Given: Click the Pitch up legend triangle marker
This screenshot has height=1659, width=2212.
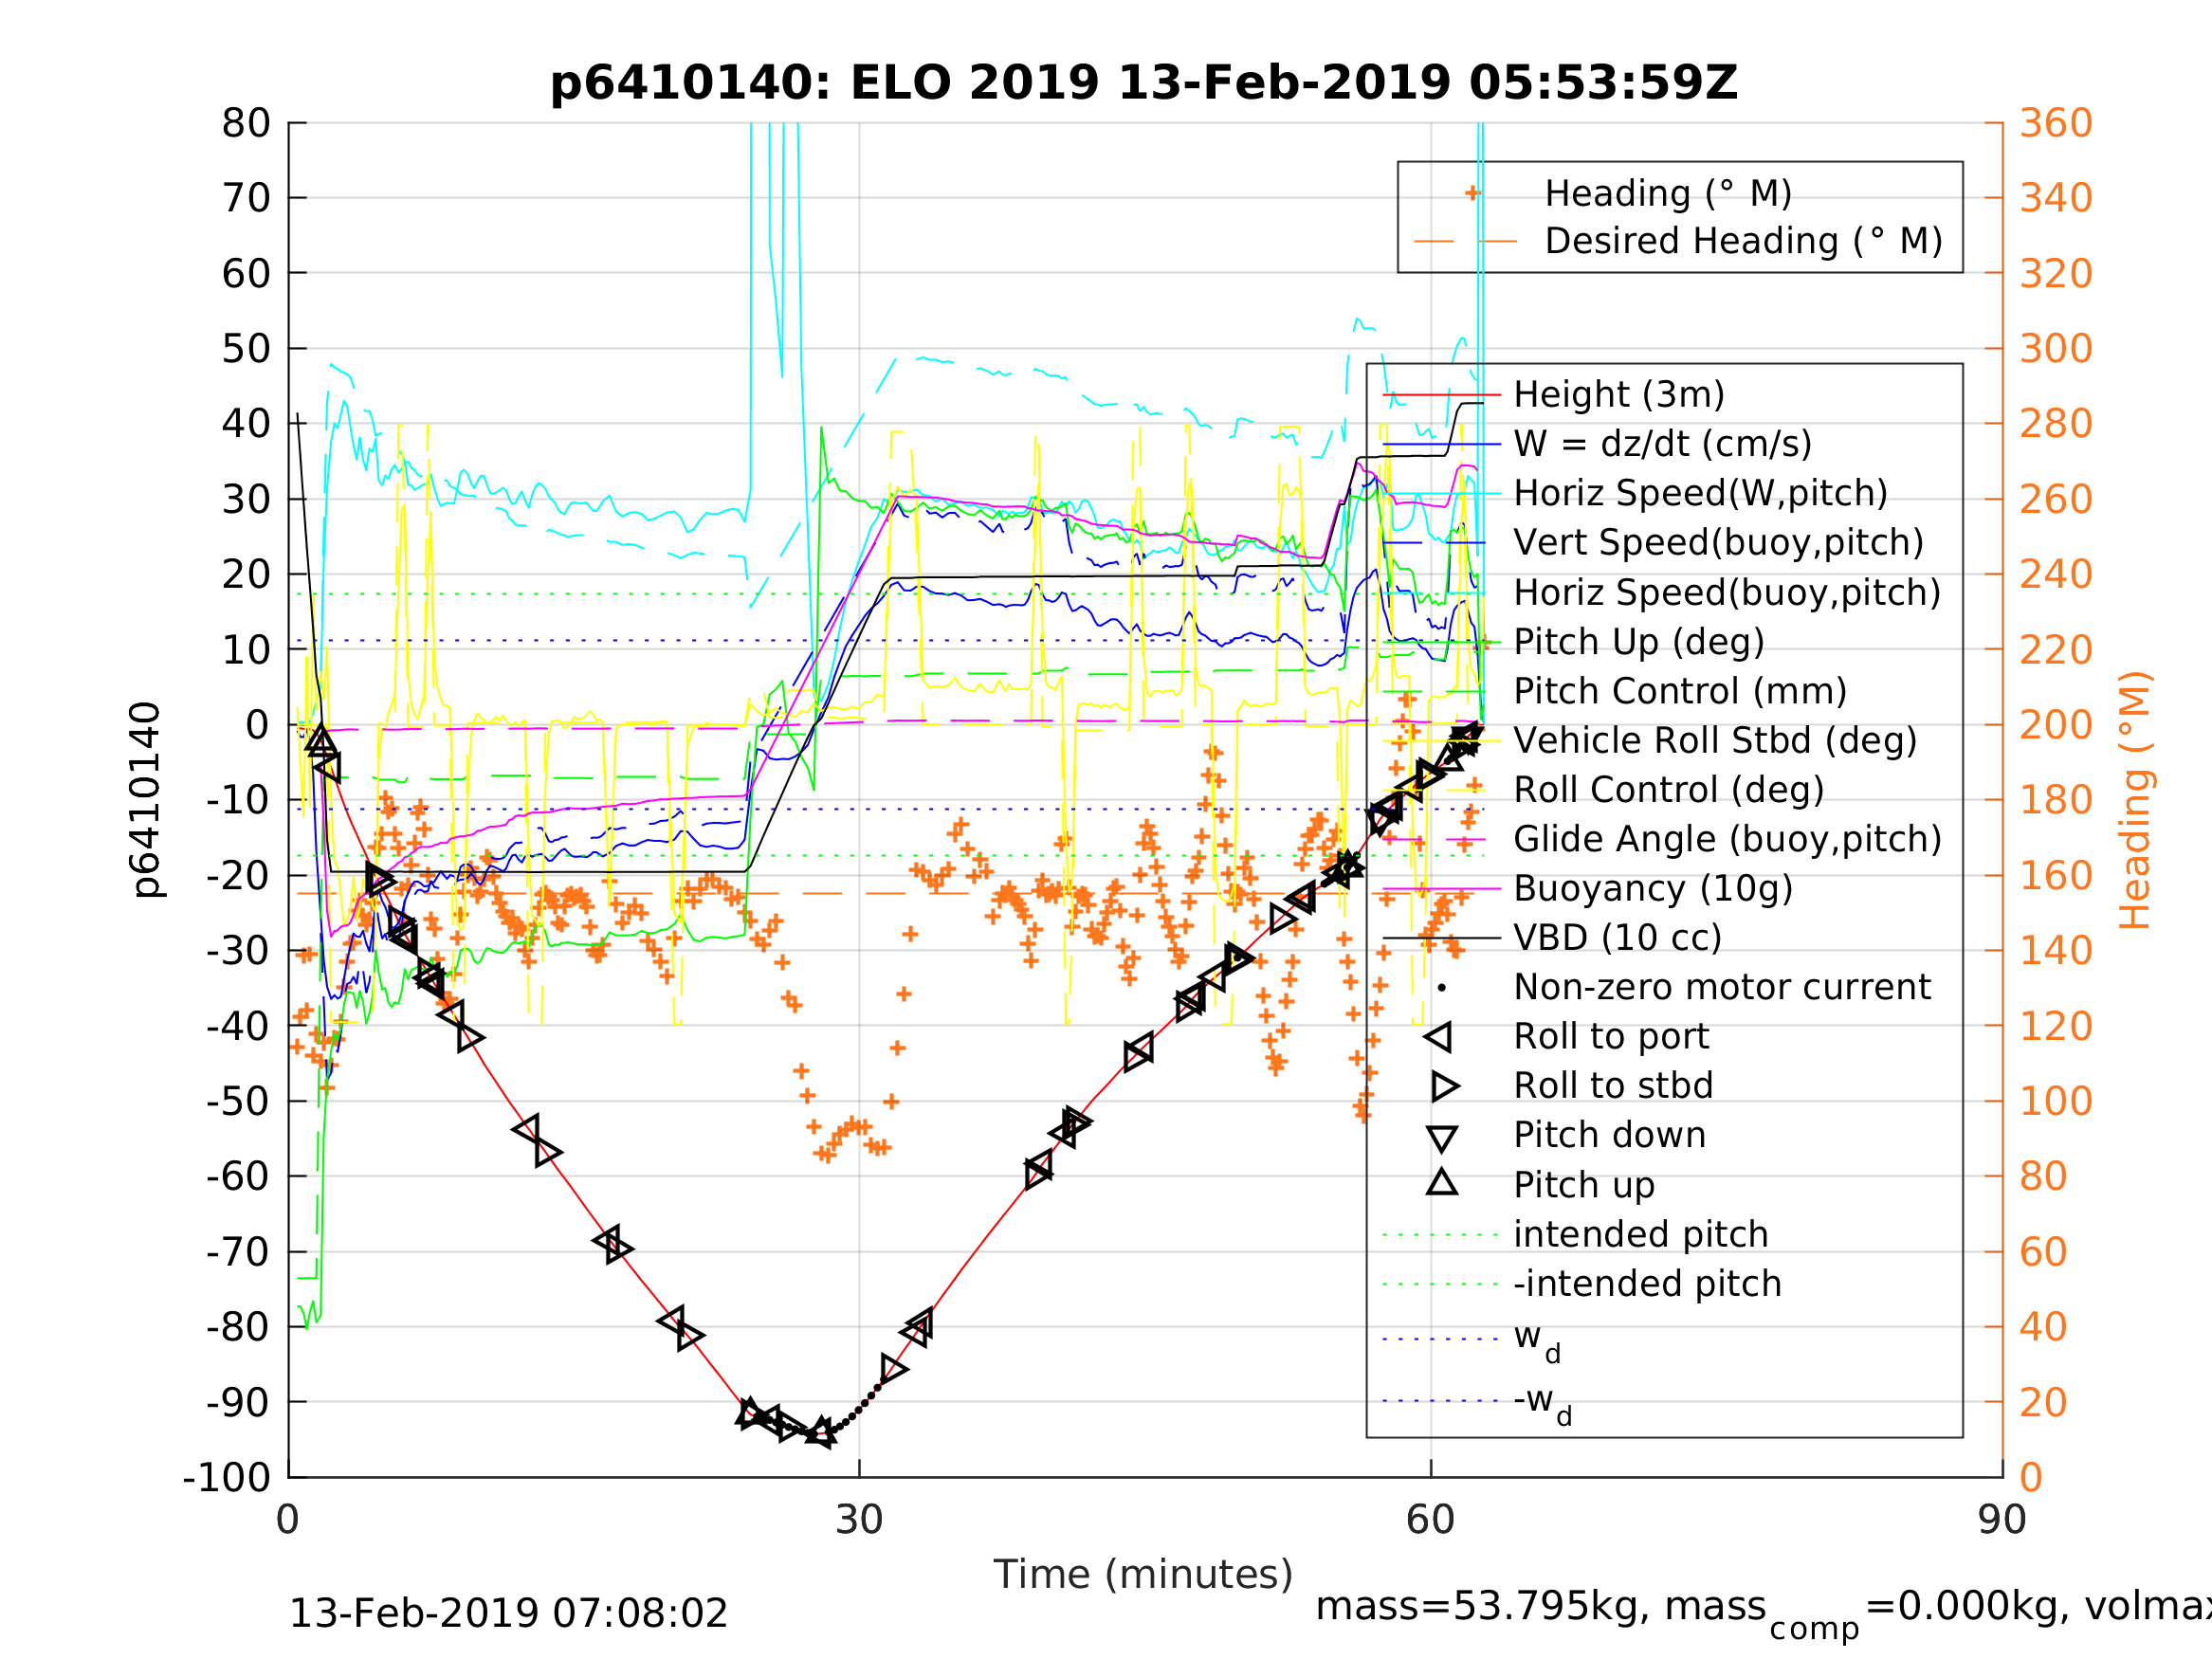Looking at the screenshot, I should [x=1441, y=1182].
